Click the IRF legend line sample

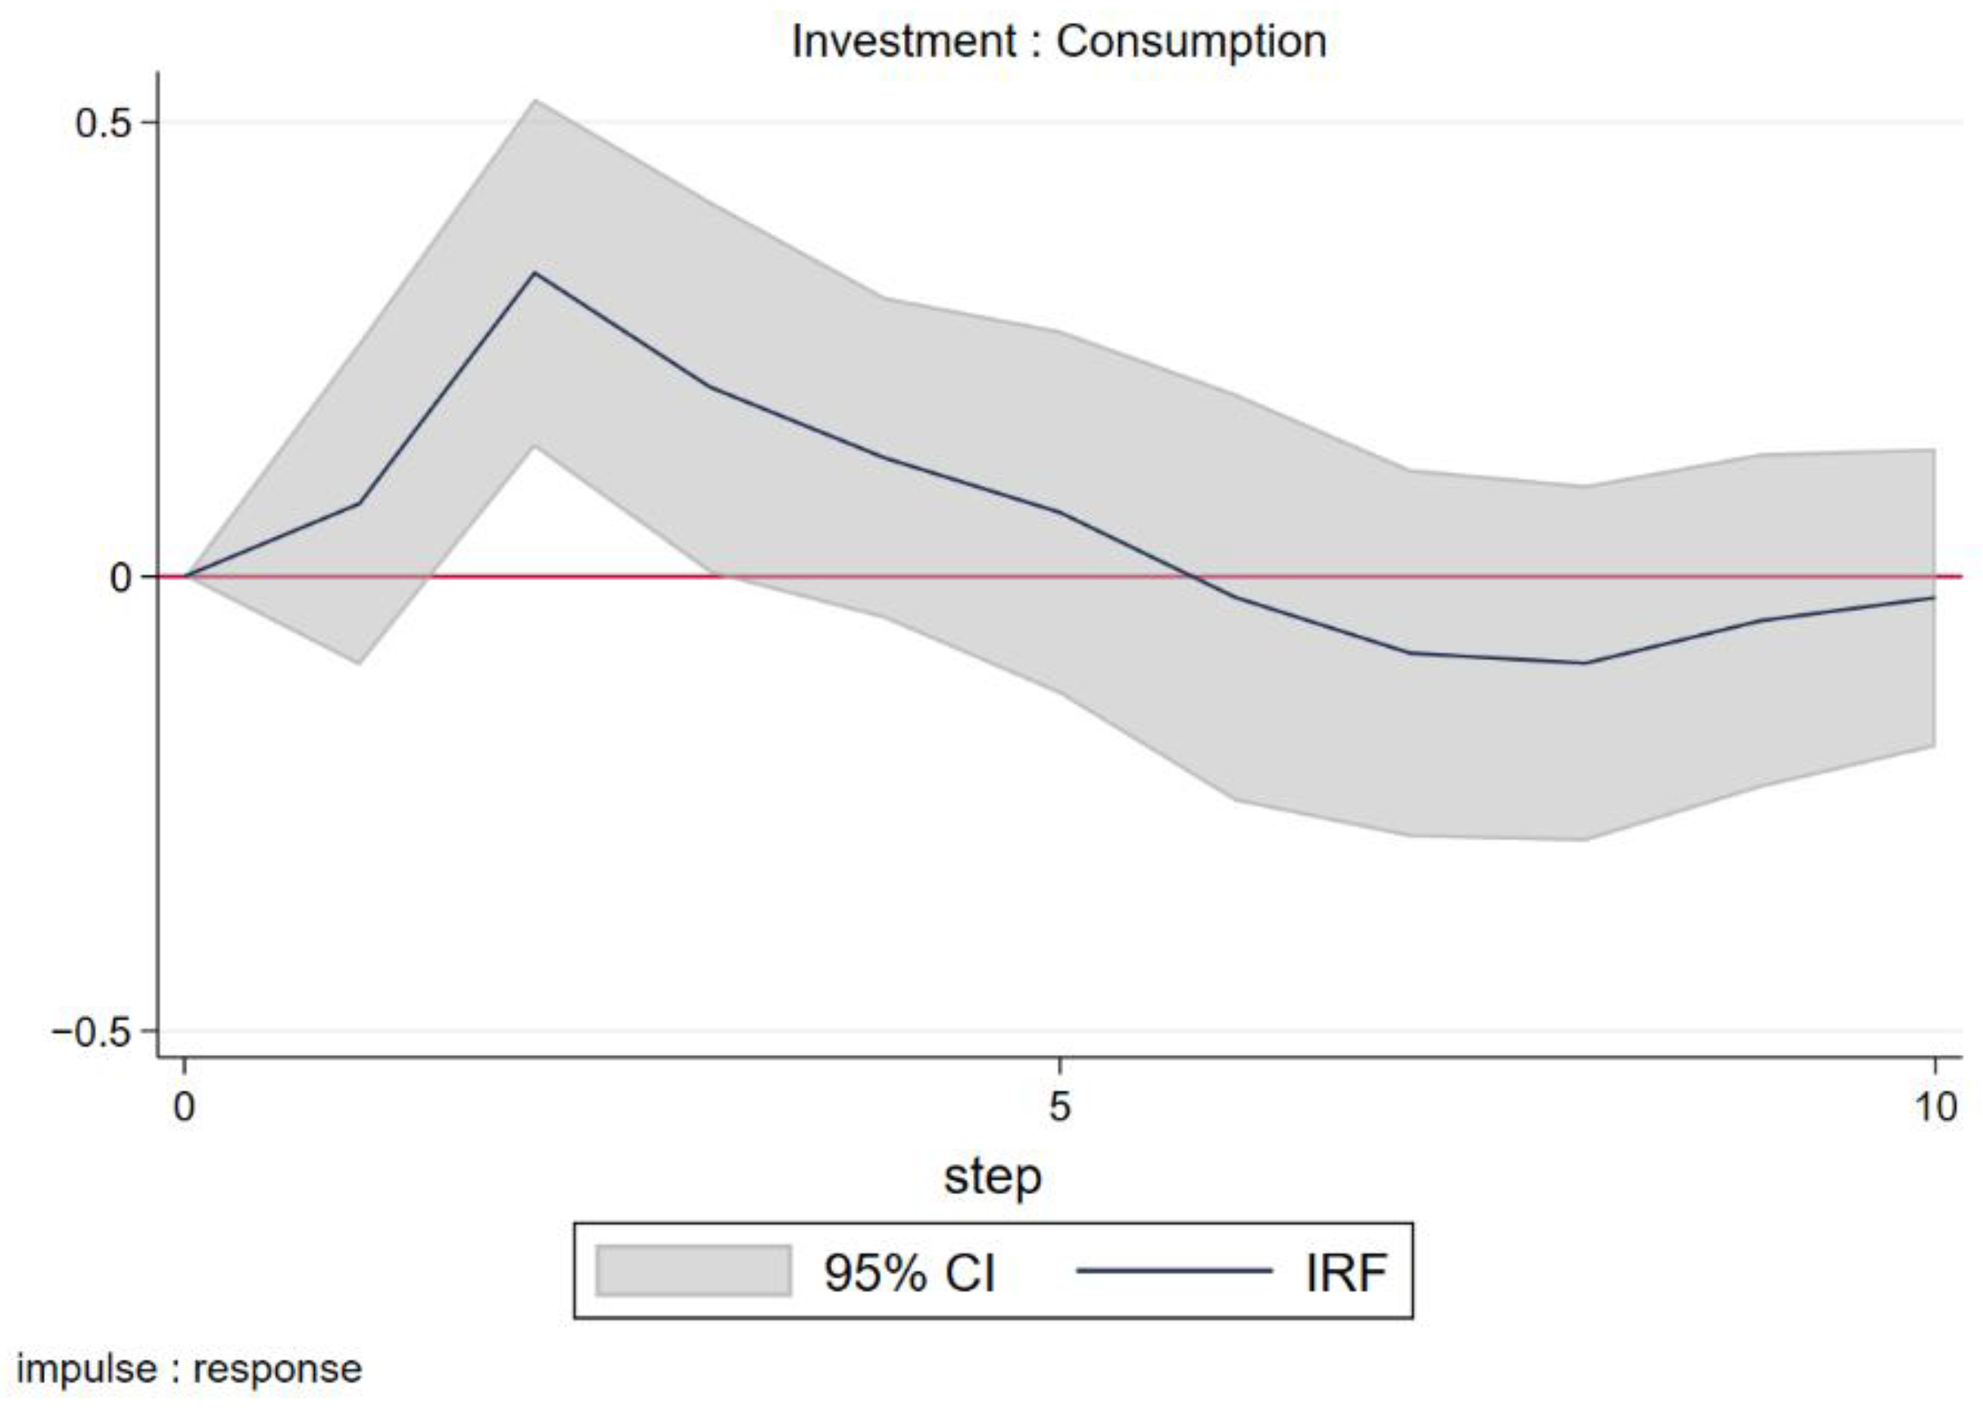pos(1174,1271)
